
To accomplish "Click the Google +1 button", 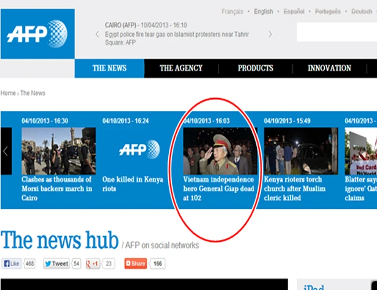I will (x=93, y=263).
